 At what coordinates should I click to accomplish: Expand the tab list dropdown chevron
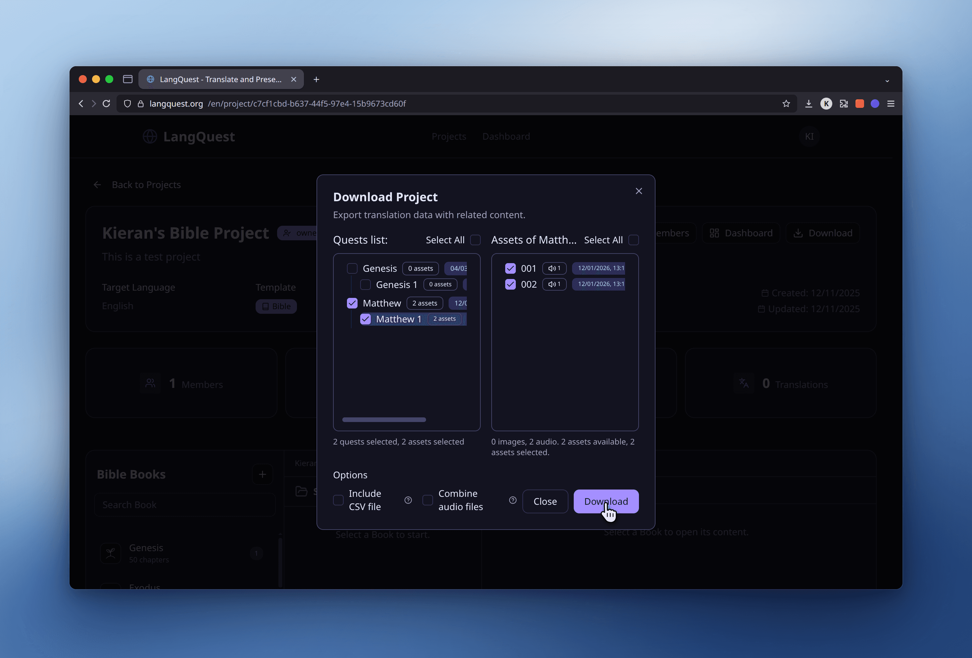pos(887,81)
